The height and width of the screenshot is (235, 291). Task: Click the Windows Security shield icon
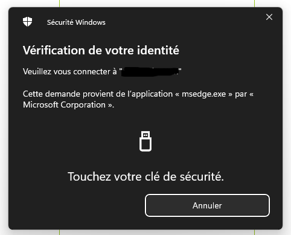(x=27, y=22)
